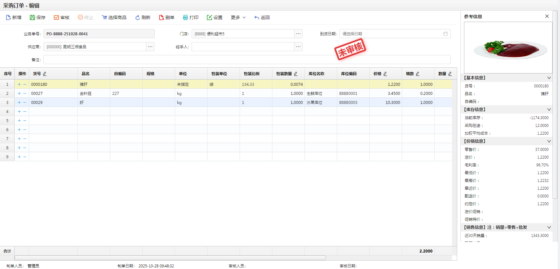The image size is (560, 269).
Task: Print the purchase order via 打印
Action: pos(185,17)
